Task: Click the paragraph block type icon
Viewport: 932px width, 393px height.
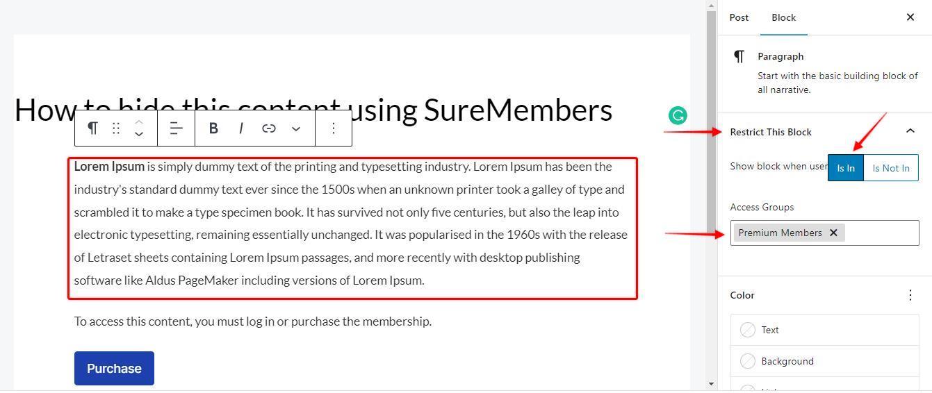Action: click(92, 128)
